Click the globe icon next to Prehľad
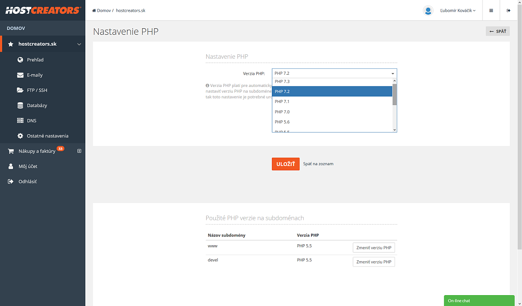 (x=20, y=60)
